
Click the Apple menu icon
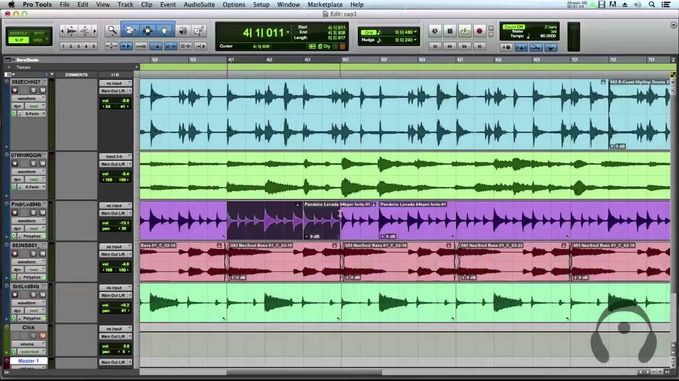[x=11, y=5]
